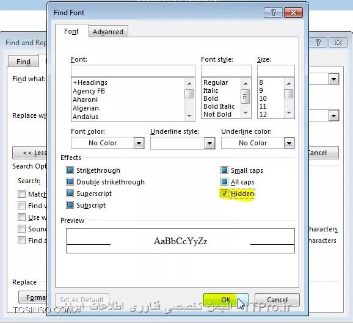The width and height of the screenshot is (353, 323).
Task: Check the Sounds like checkbox behind the dialog
Action: pos(21,229)
